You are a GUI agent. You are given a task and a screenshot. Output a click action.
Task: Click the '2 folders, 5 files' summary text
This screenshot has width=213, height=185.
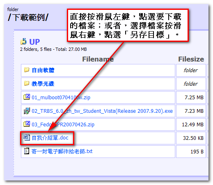click(x=53, y=49)
